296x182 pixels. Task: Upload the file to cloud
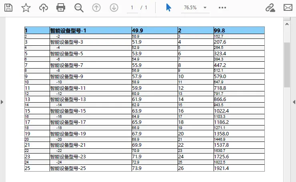pyautogui.click(x=44, y=8)
